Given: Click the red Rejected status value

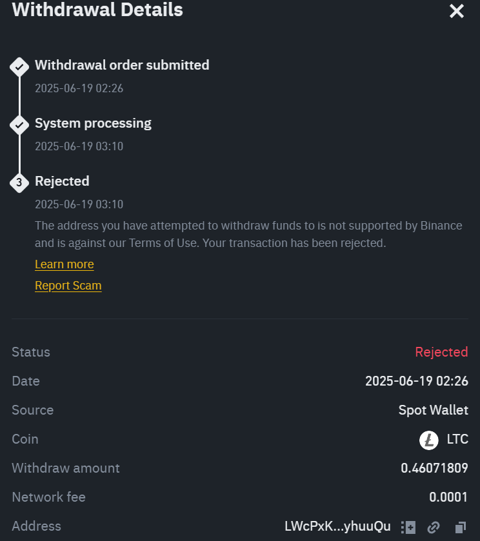Looking at the screenshot, I should point(441,352).
